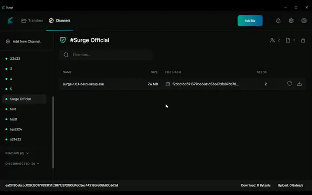The image size is (312, 195).
Task: Click the hash text f2dcc16d391379...
Action: (205, 84)
